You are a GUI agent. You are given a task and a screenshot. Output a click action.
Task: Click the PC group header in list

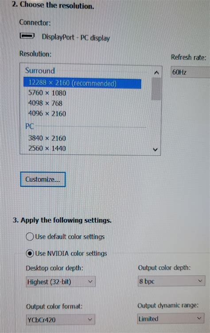29,126
